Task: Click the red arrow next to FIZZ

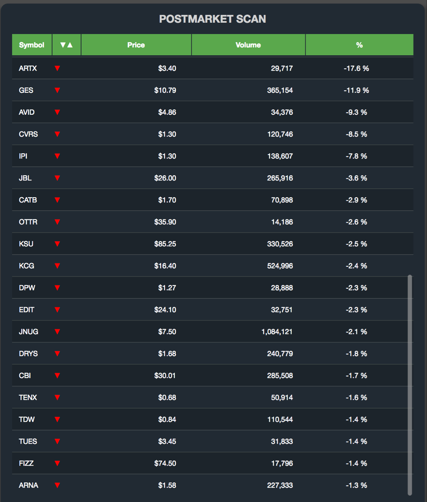Action: pos(57,463)
